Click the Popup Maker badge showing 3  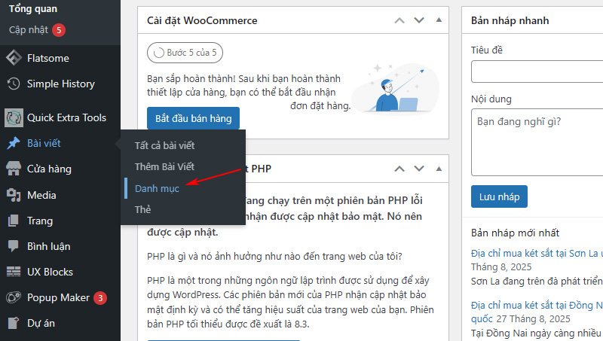tap(100, 298)
